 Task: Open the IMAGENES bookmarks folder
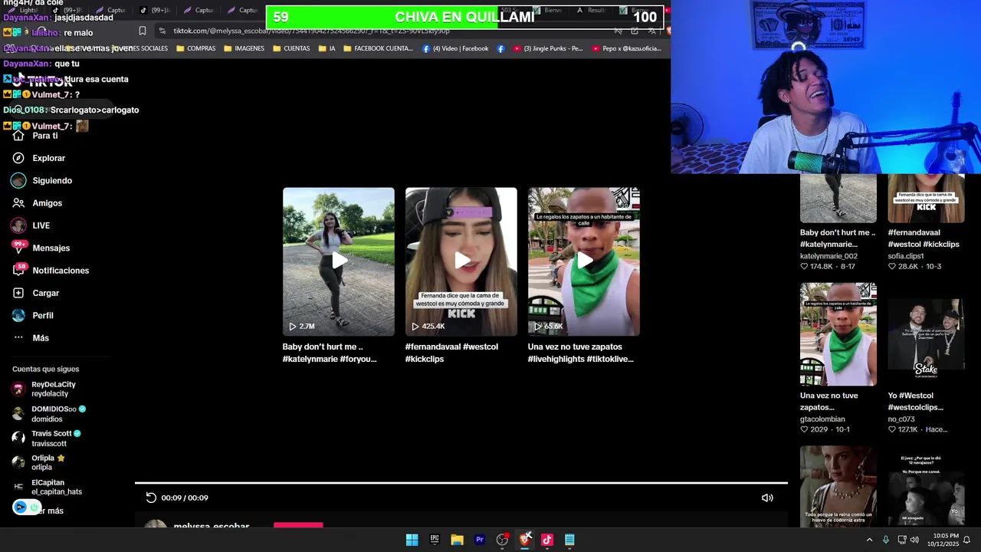pos(244,48)
